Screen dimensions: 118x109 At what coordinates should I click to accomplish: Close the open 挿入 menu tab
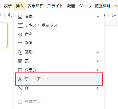tap(20, 6)
